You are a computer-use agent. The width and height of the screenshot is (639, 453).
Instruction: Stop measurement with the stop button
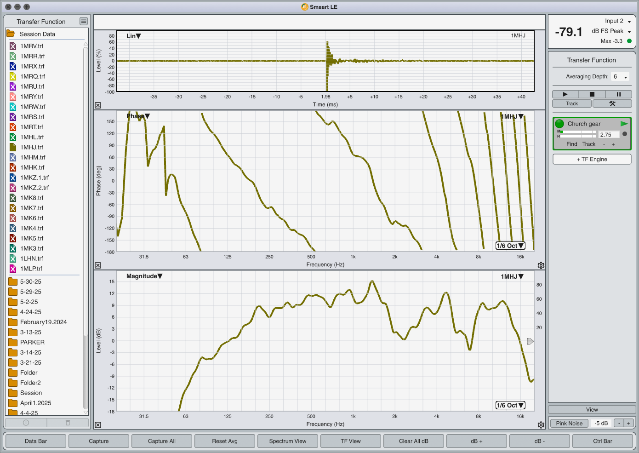tap(592, 94)
